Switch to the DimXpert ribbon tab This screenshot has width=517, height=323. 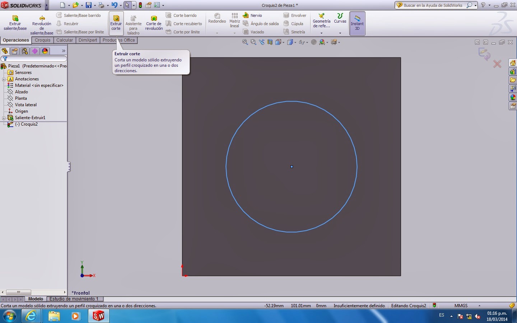(x=88, y=40)
